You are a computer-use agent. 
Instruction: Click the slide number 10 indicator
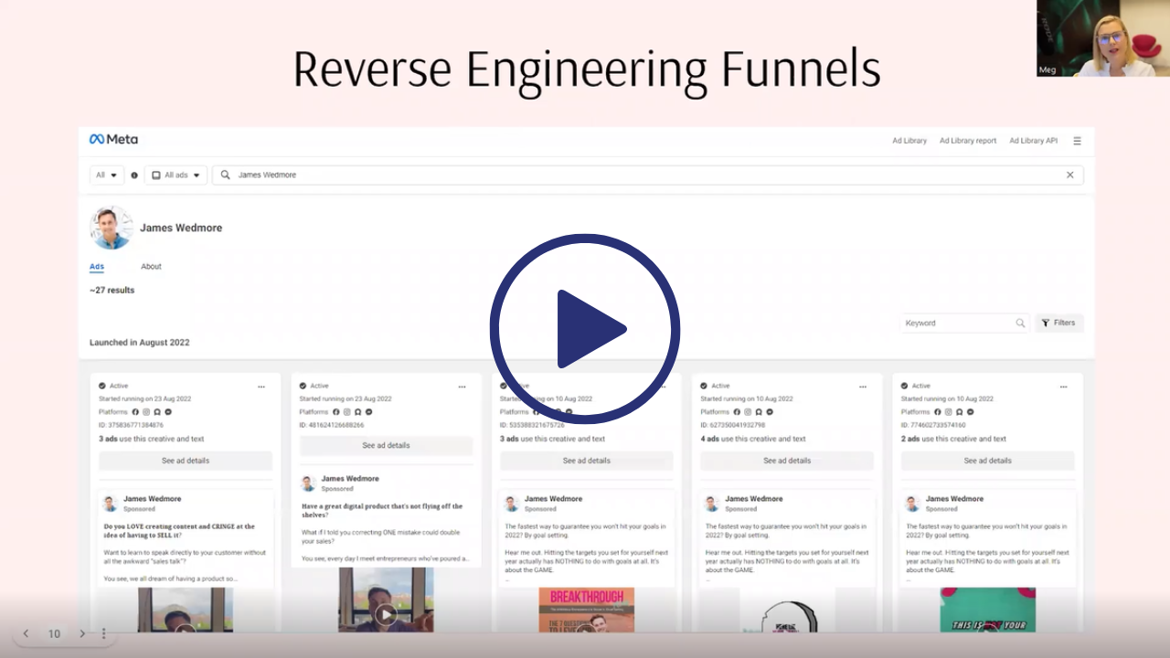click(x=54, y=633)
